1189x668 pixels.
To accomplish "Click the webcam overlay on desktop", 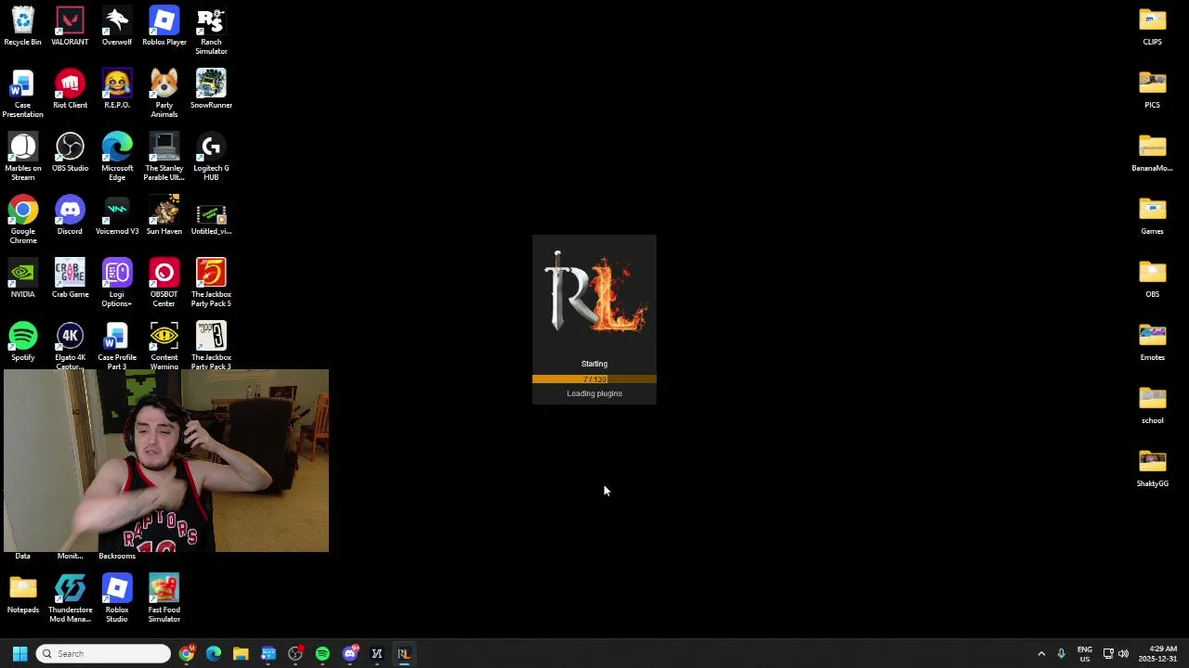I will click(x=166, y=461).
